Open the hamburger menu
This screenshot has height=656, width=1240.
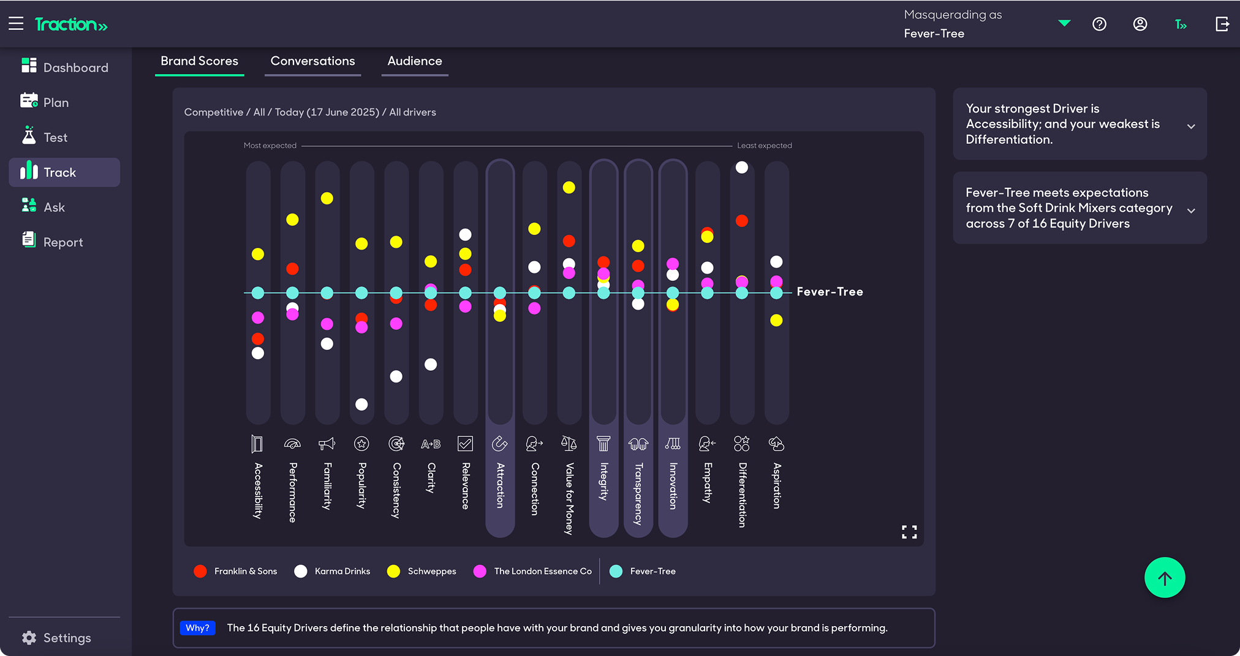[x=16, y=24]
